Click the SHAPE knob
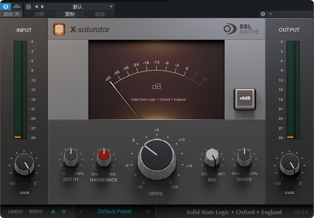The image size is (314, 218). (x=244, y=157)
